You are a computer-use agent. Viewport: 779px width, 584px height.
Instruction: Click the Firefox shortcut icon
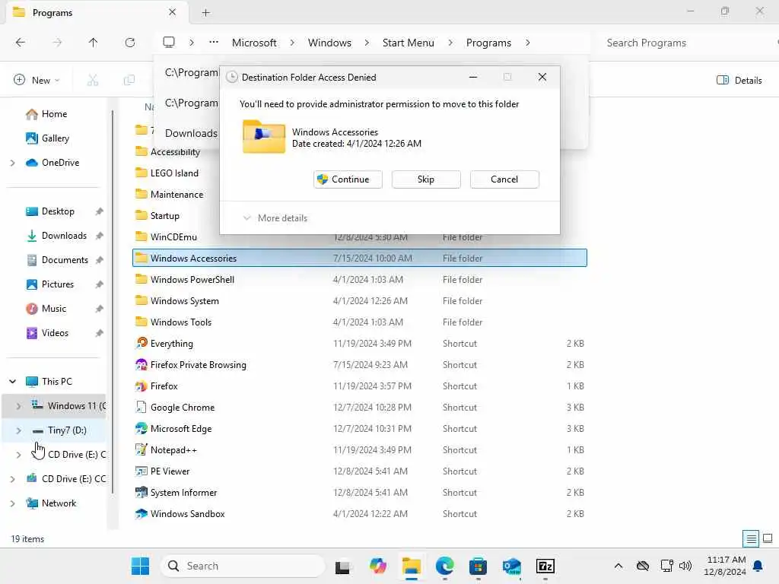[141, 386]
